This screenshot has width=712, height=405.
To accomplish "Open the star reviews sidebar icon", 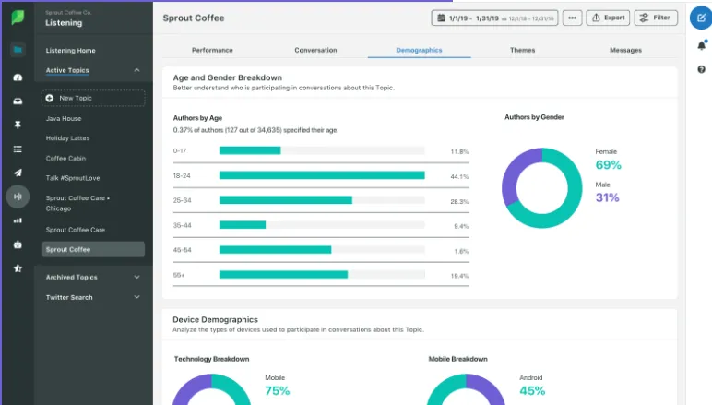I will [x=18, y=268].
